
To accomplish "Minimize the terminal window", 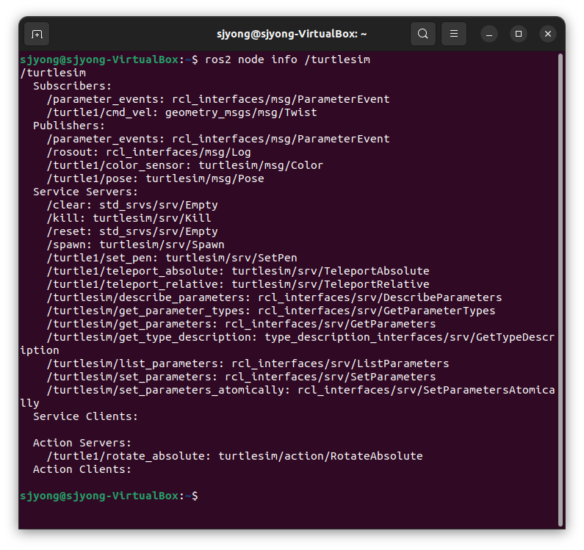I will tap(489, 35).
